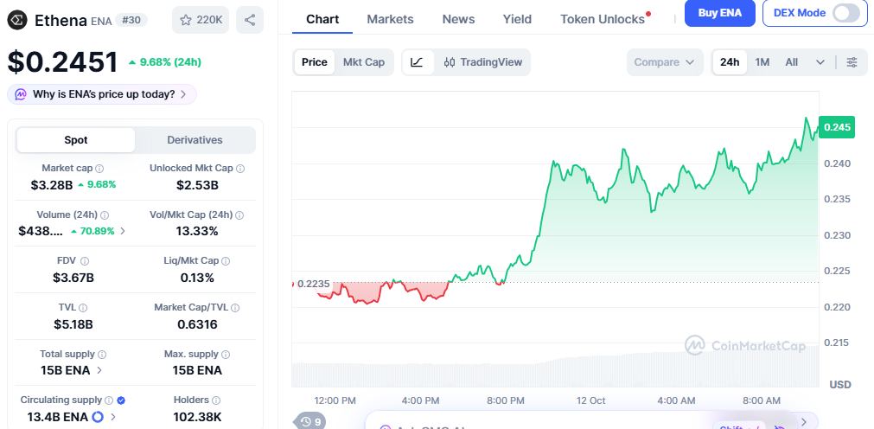Open Why is ENA's price up today
Viewport: 874px width, 429px height.
[x=102, y=94]
